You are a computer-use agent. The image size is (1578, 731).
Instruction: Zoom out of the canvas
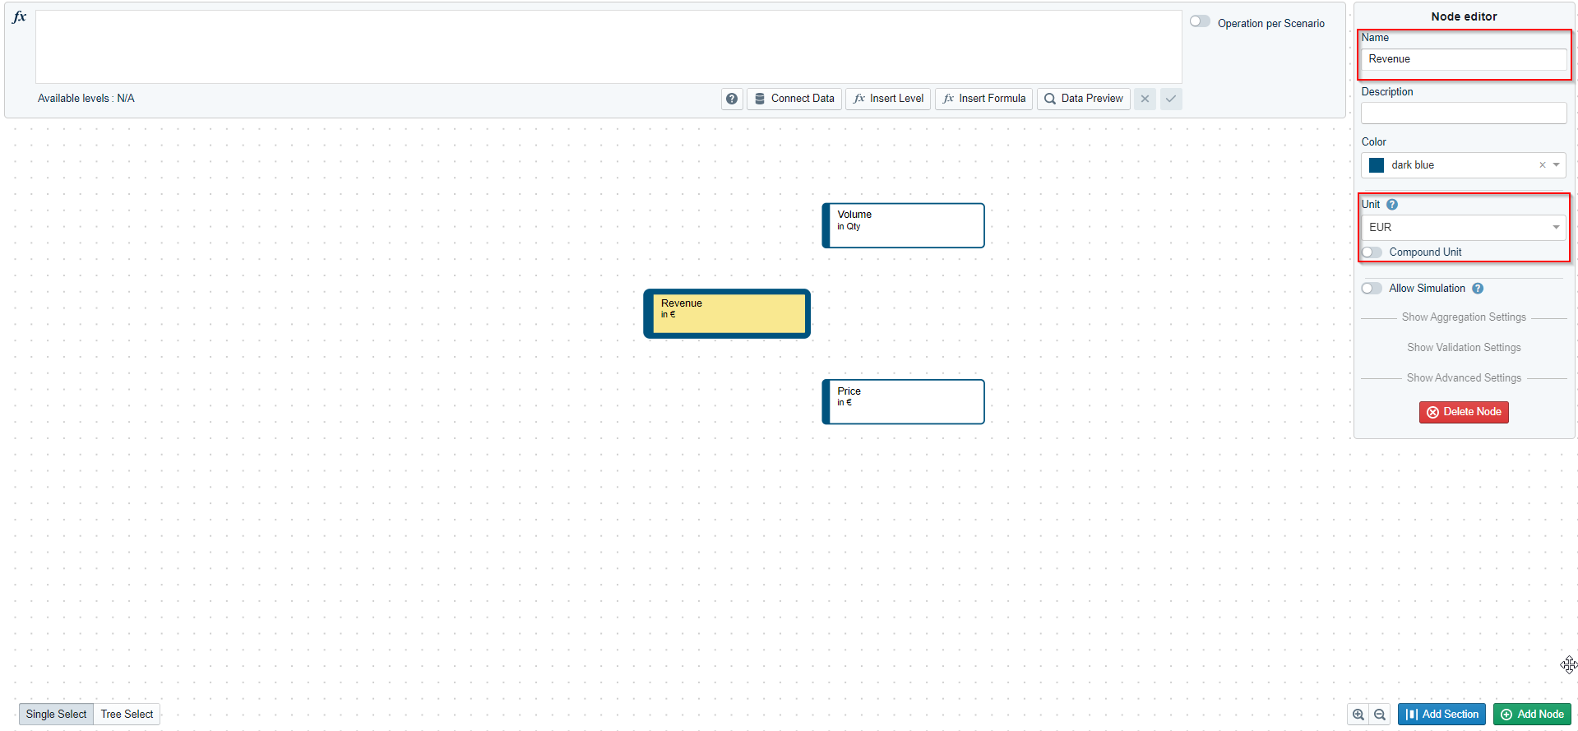click(x=1380, y=715)
